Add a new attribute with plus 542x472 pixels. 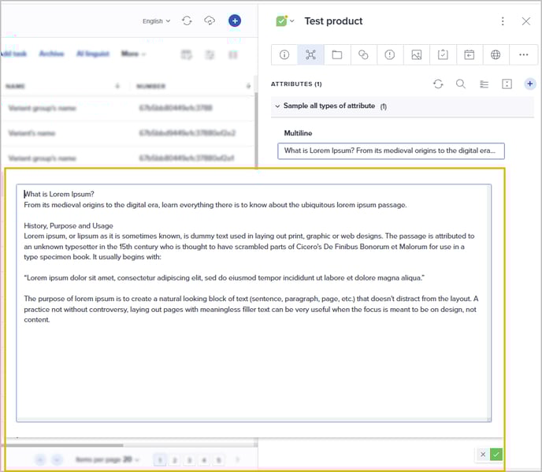(529, 84)
